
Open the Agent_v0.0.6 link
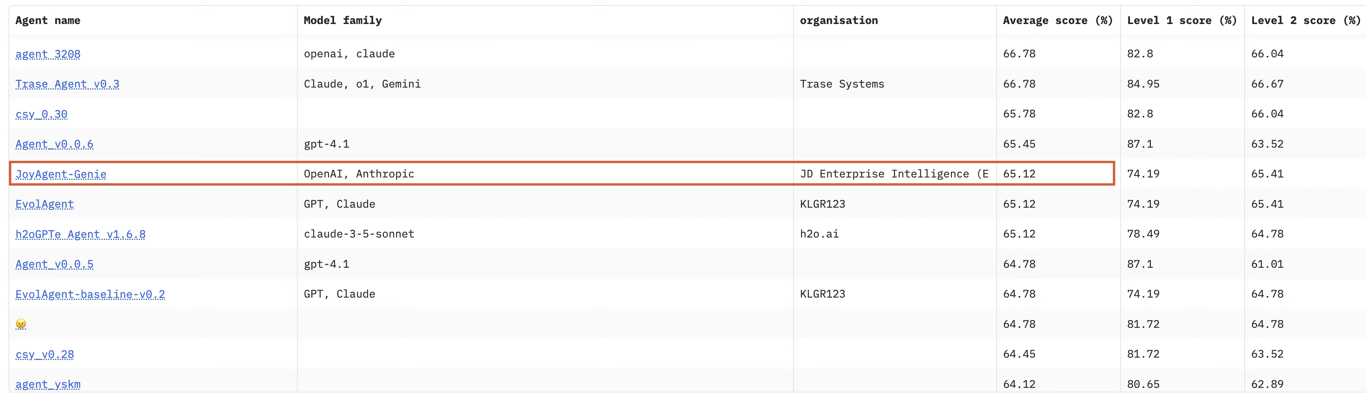tap(54, 144)
